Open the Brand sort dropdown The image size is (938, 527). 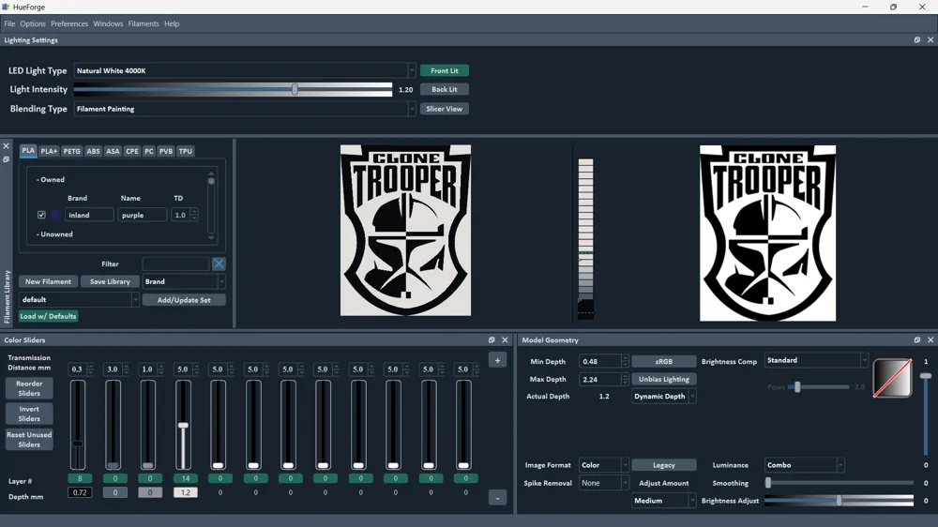pos(184,281)
